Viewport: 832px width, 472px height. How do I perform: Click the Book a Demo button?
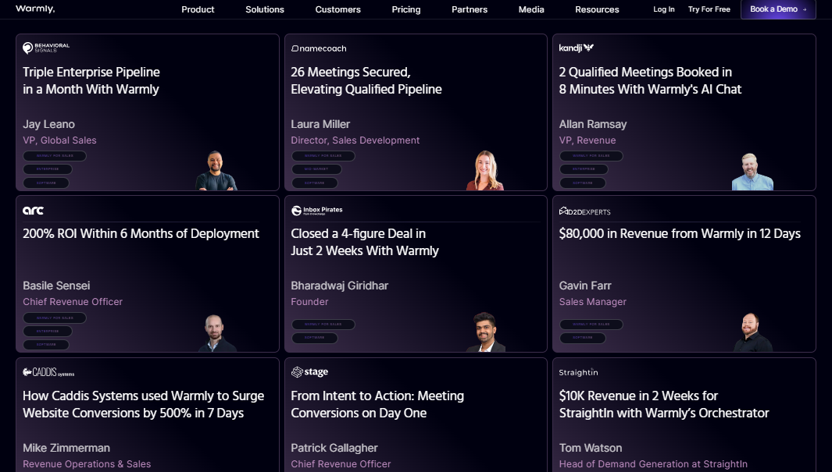pos(778,9)
